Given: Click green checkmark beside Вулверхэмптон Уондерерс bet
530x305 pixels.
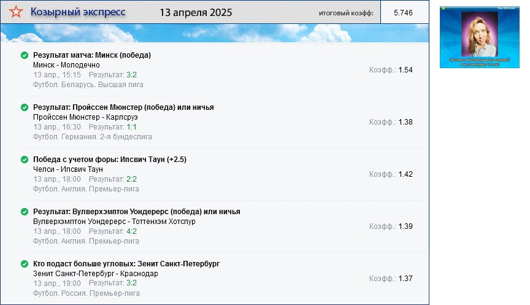Looking at the screenshot, I should pyautogui.click(x=25, y=212).
